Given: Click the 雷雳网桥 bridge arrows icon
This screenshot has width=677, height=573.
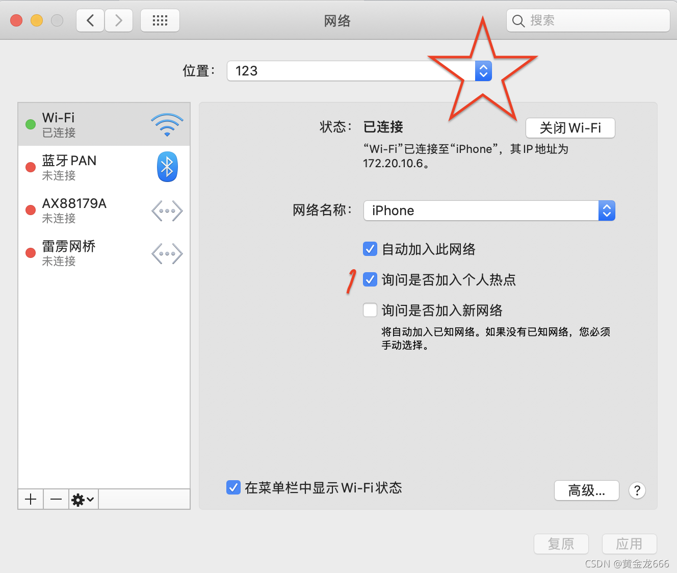Looking at the screenshot, I should pyautogui.click(x=167, y=253).
